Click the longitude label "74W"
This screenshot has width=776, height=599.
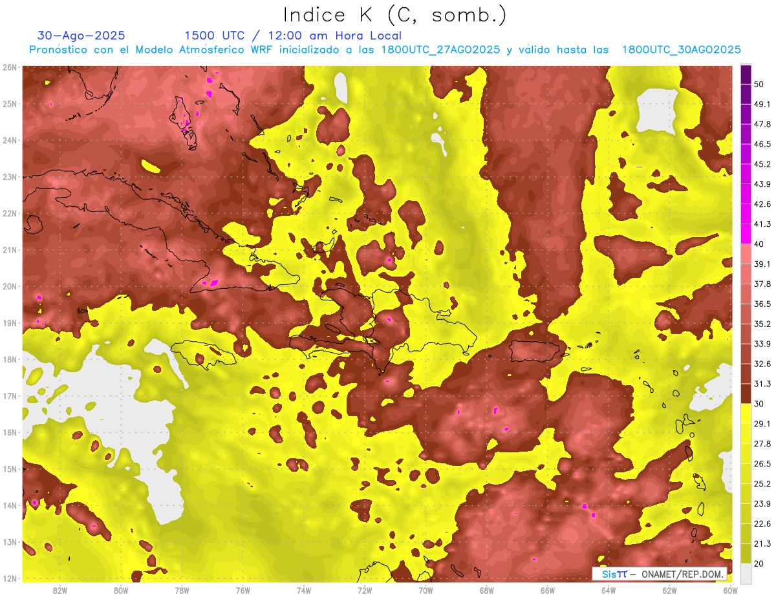tap(303, 590)
